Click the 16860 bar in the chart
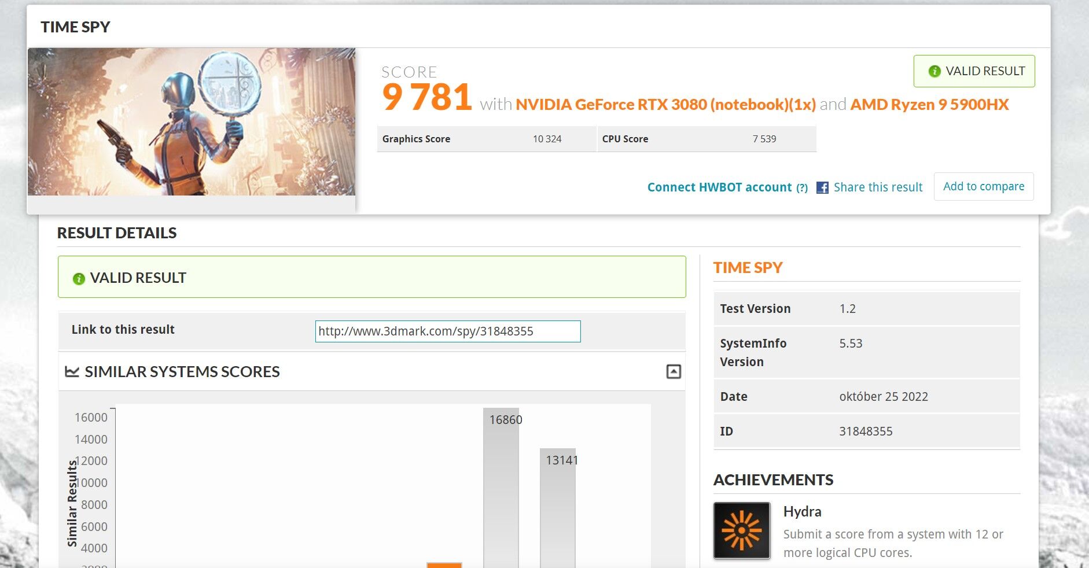Image resolution: width=1089 pixels, height=568 pixels. point(501,488)
